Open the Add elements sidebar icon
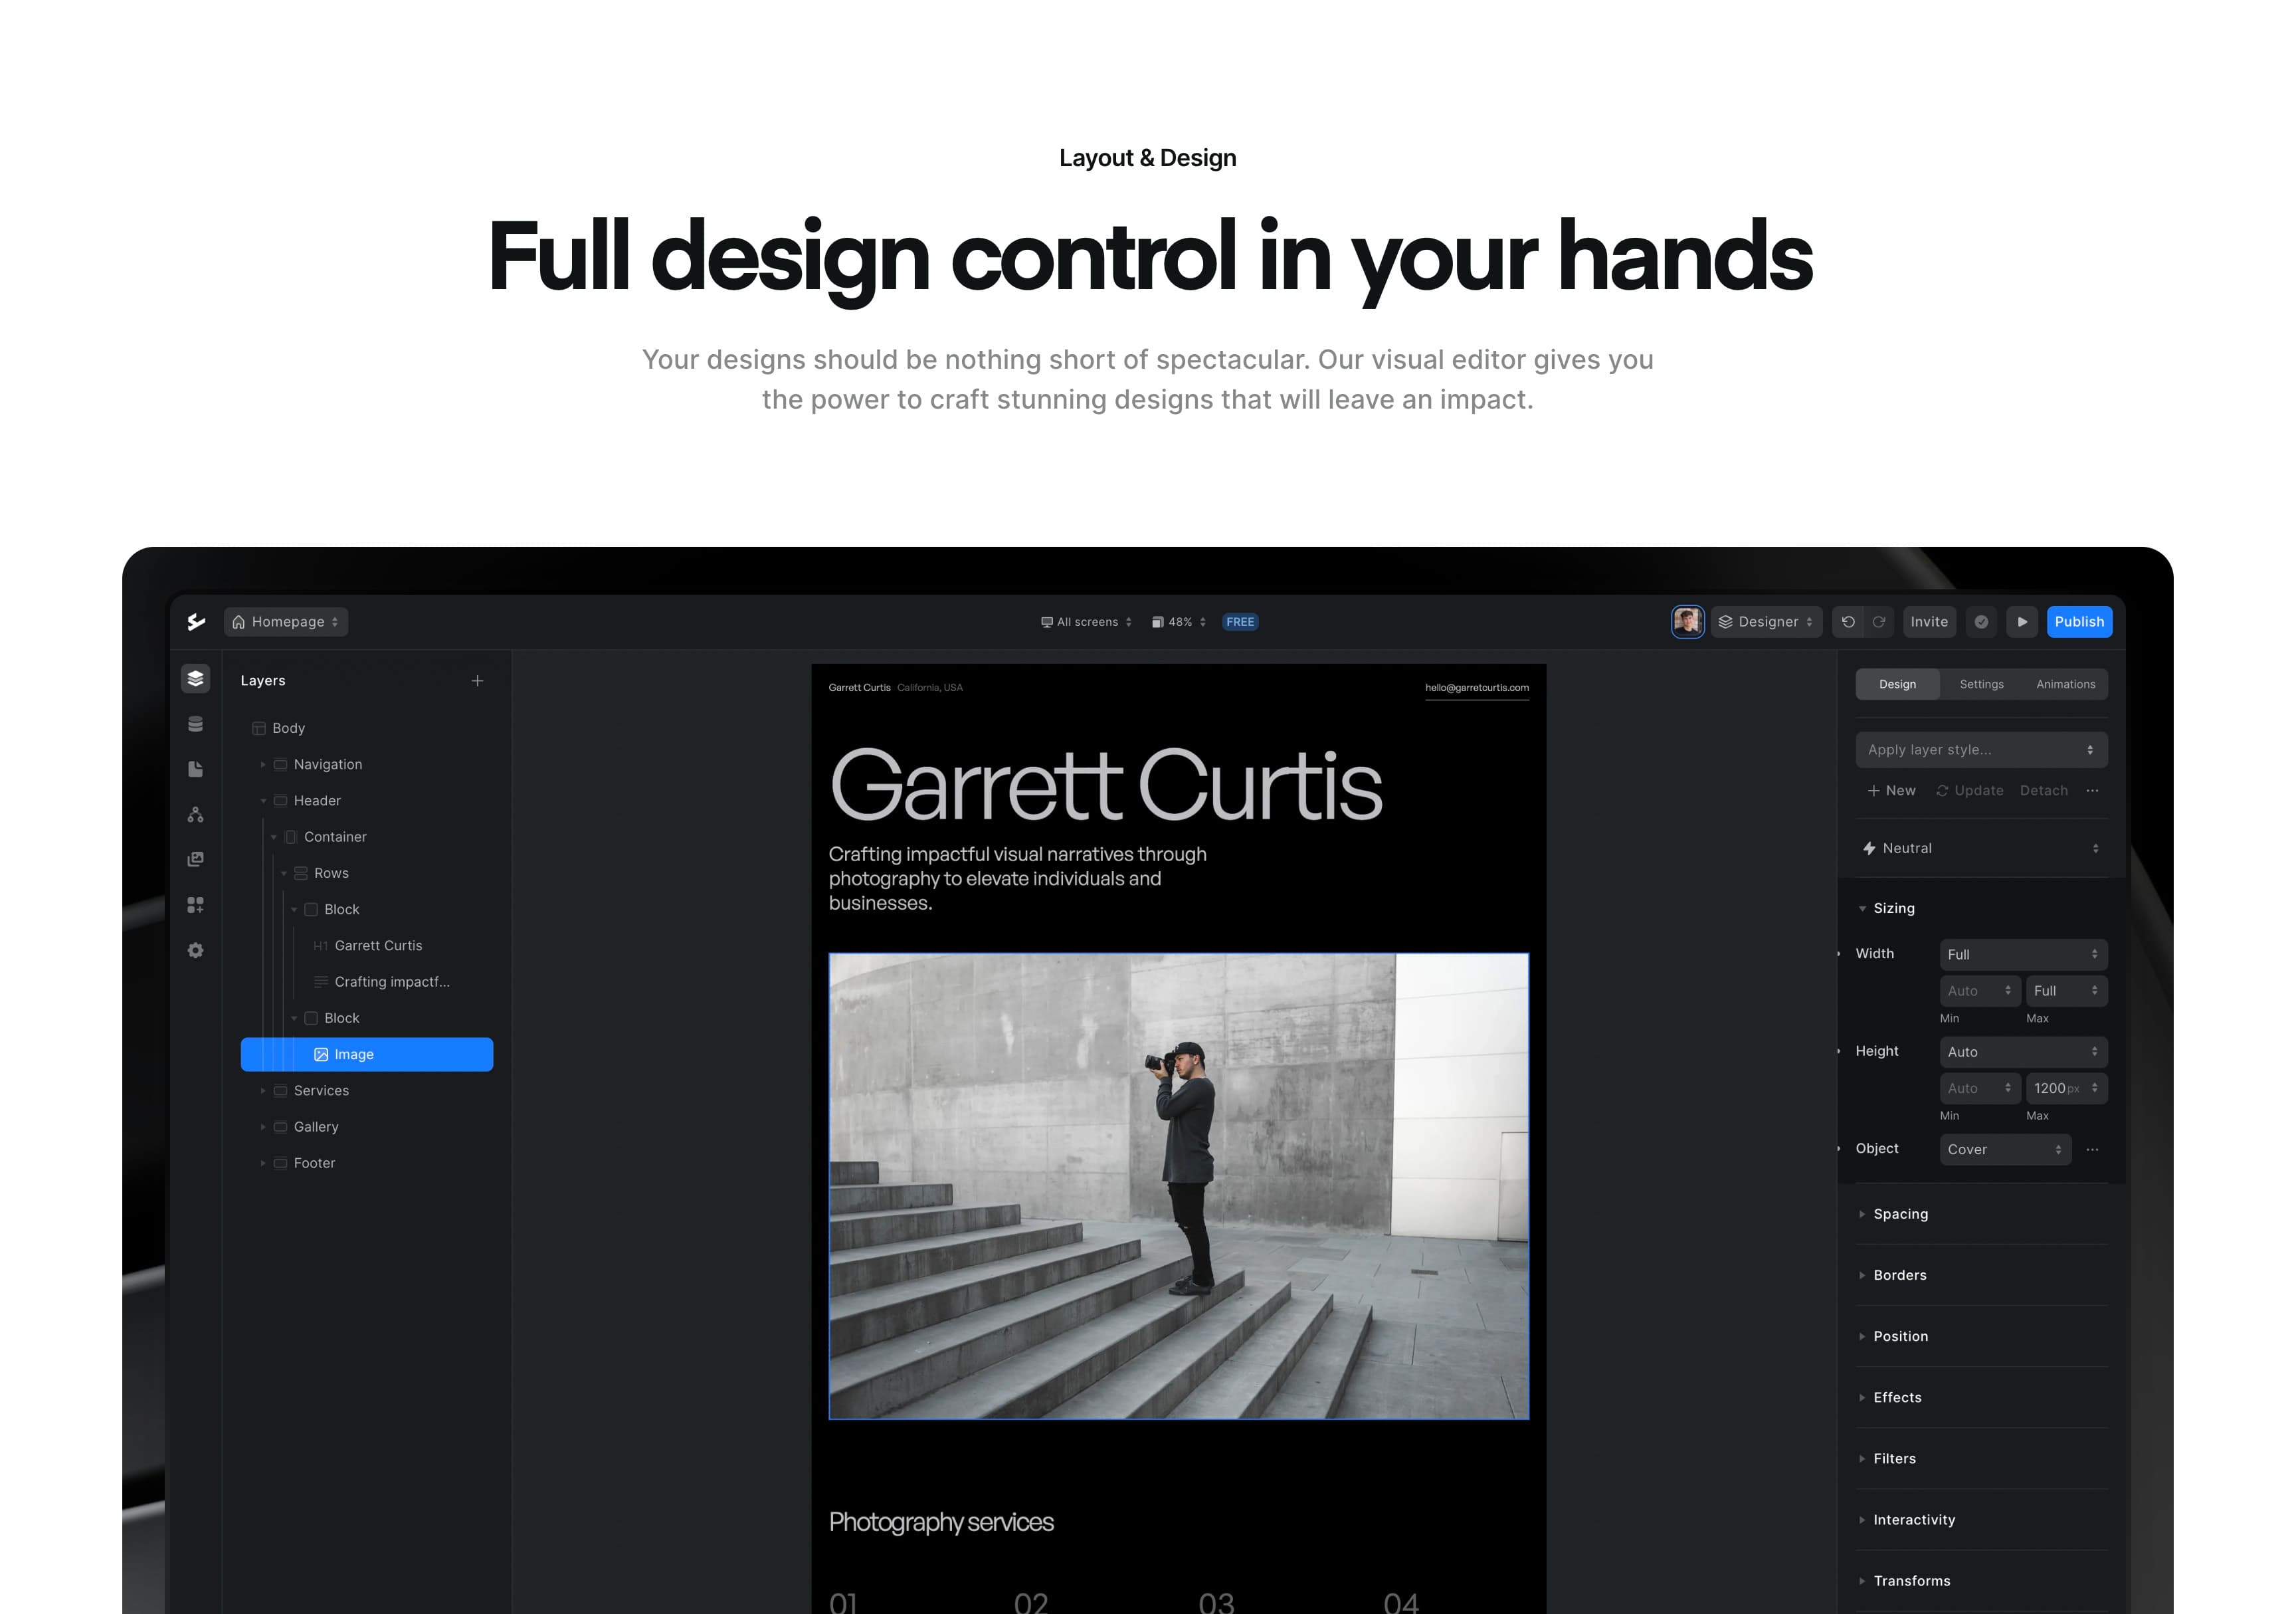This screenshot has width=2296, height=1614. 195,905
